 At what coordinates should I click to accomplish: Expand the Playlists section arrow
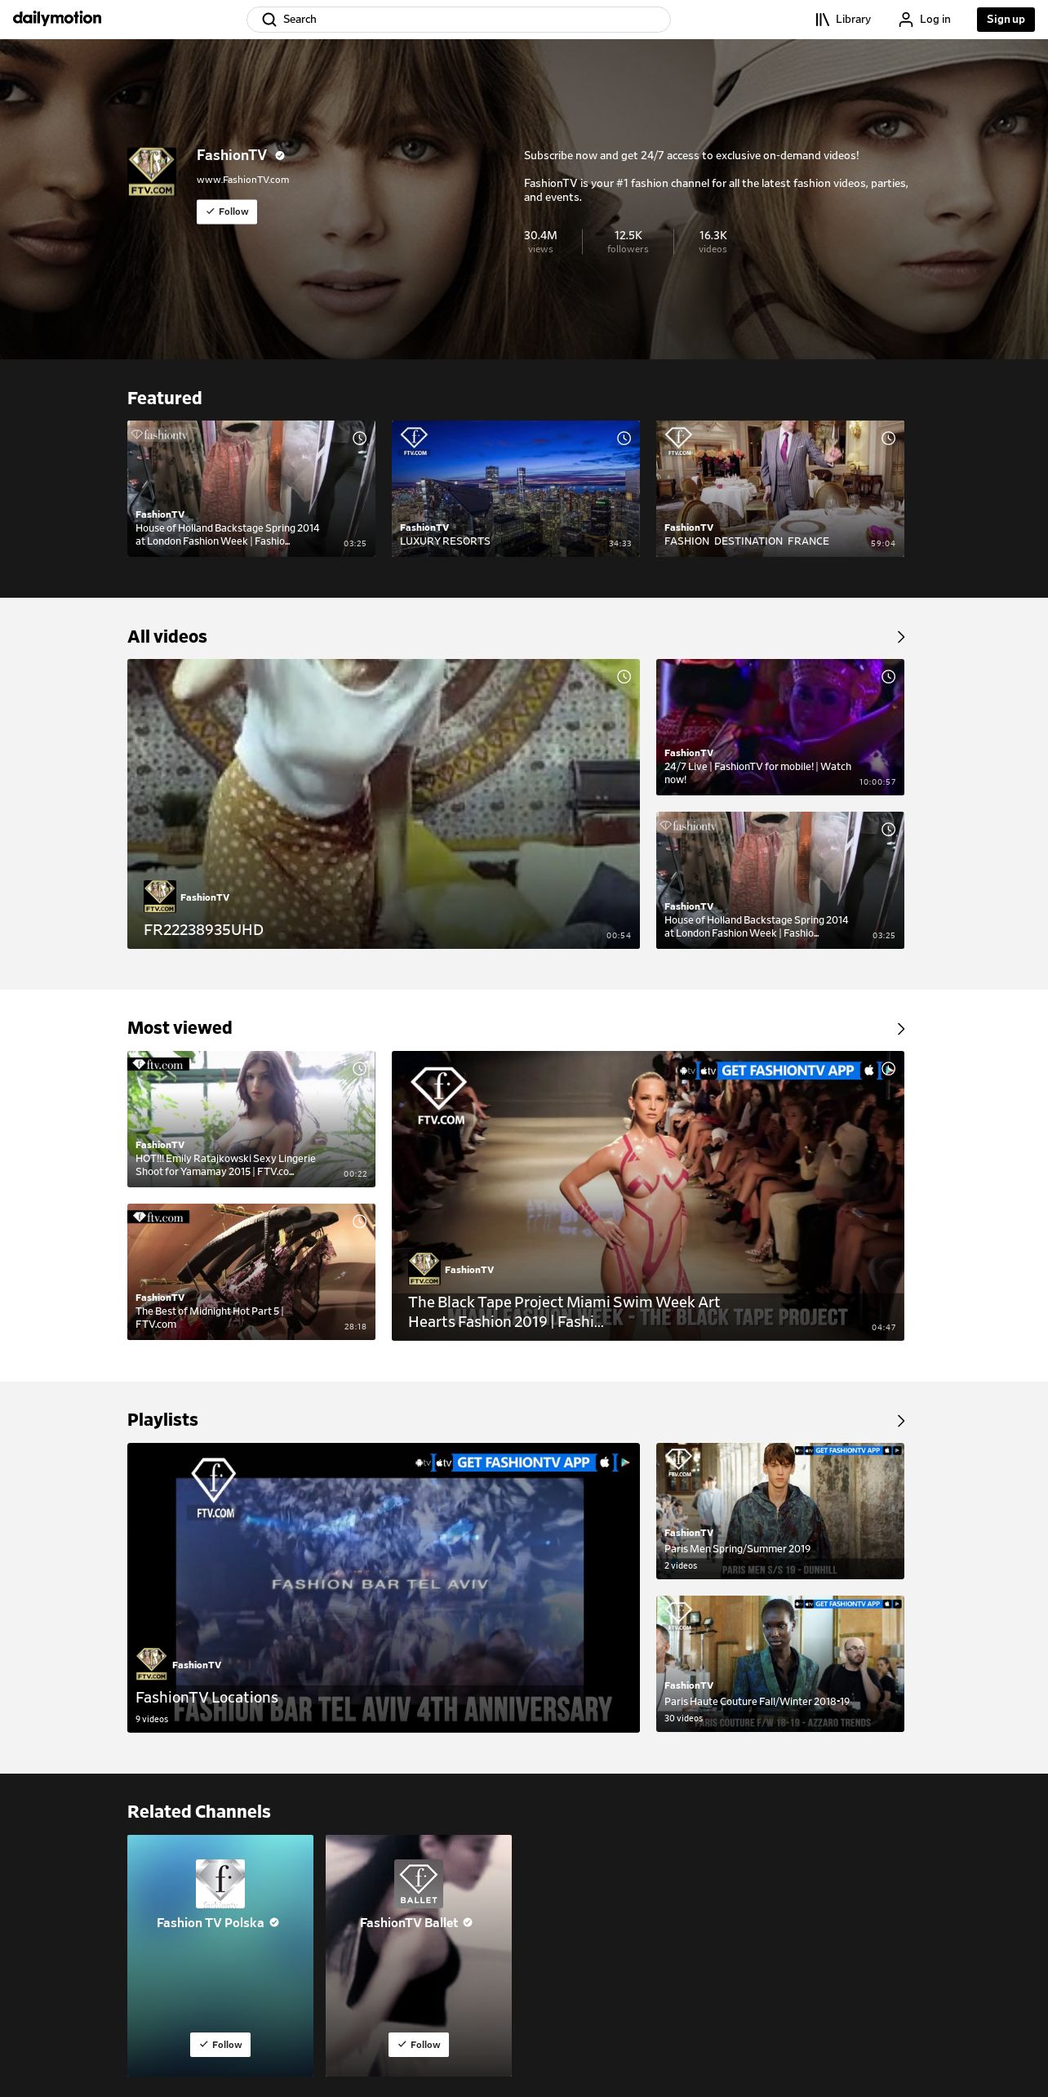[900, 1421]
